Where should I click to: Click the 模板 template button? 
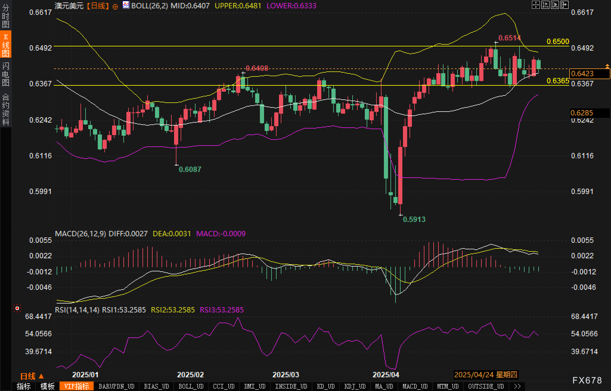pos(48,386)
